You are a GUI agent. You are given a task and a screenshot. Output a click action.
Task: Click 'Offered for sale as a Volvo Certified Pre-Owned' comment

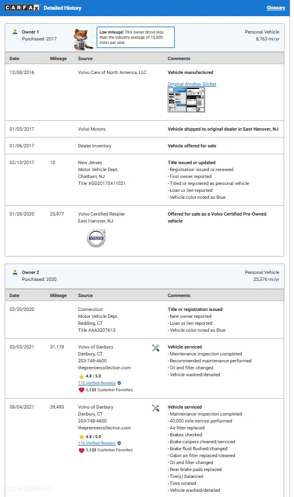point(217,217)
